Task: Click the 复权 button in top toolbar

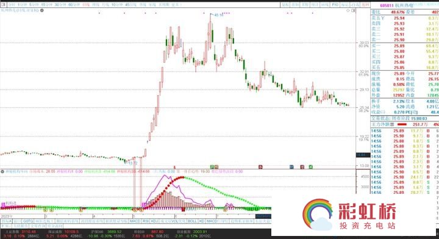Action: click(x=285, y=5)
